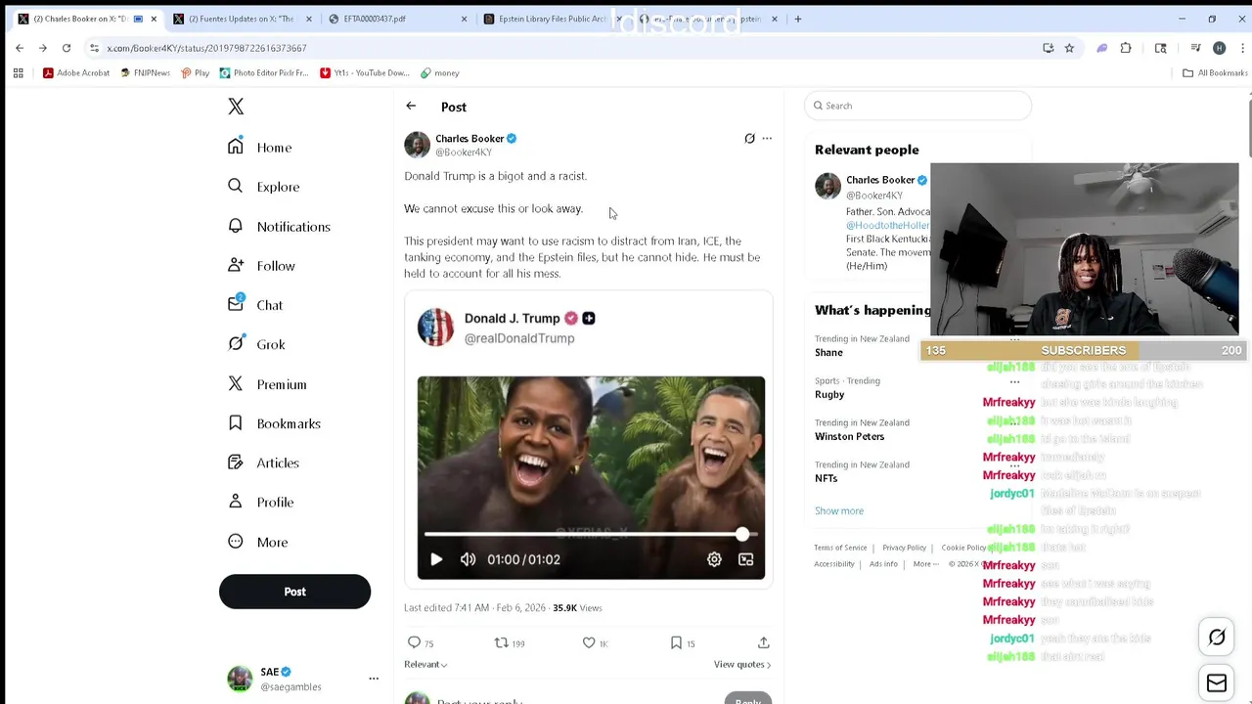The image size is (1252, 704).
Task: Open the Photo Editor Pixlr bookmark
Action: tap(264, 72)
